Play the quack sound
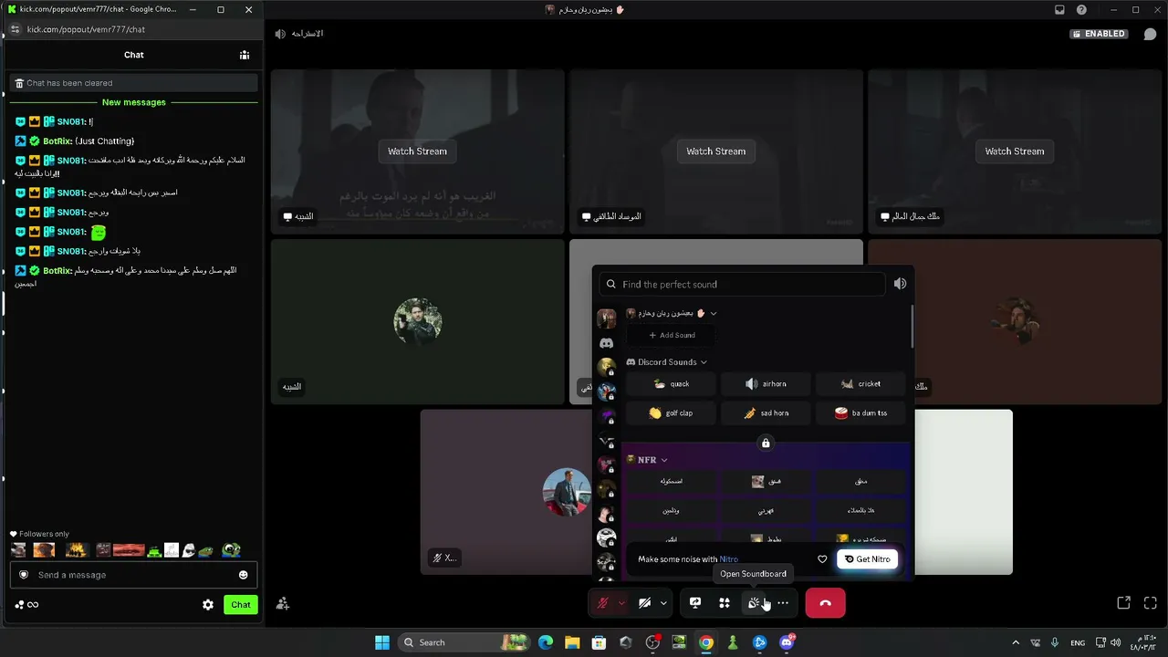 [672, 384]
